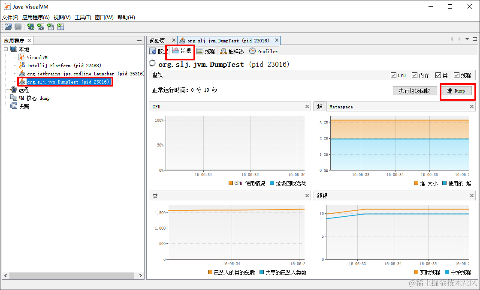Open the 线程 threads tab
This screenshot has height=290, width=480.
(x=206, y=51)
